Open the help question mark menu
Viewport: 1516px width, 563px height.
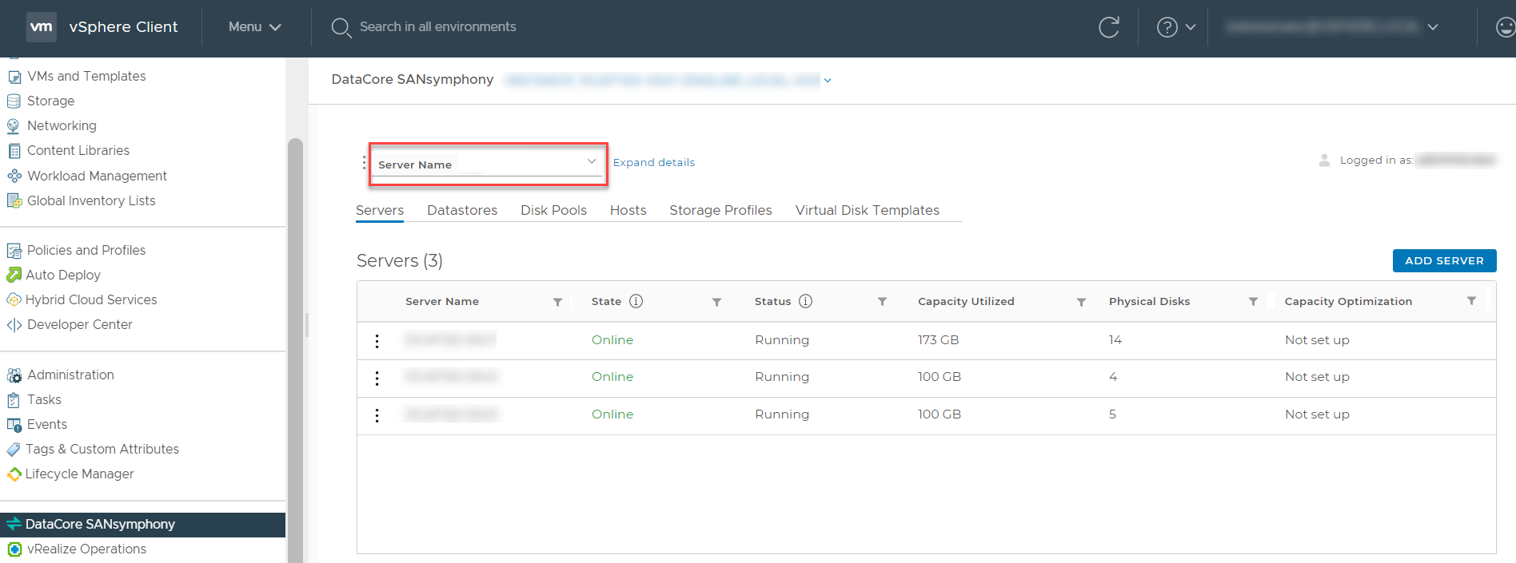tap(1176, 27)
